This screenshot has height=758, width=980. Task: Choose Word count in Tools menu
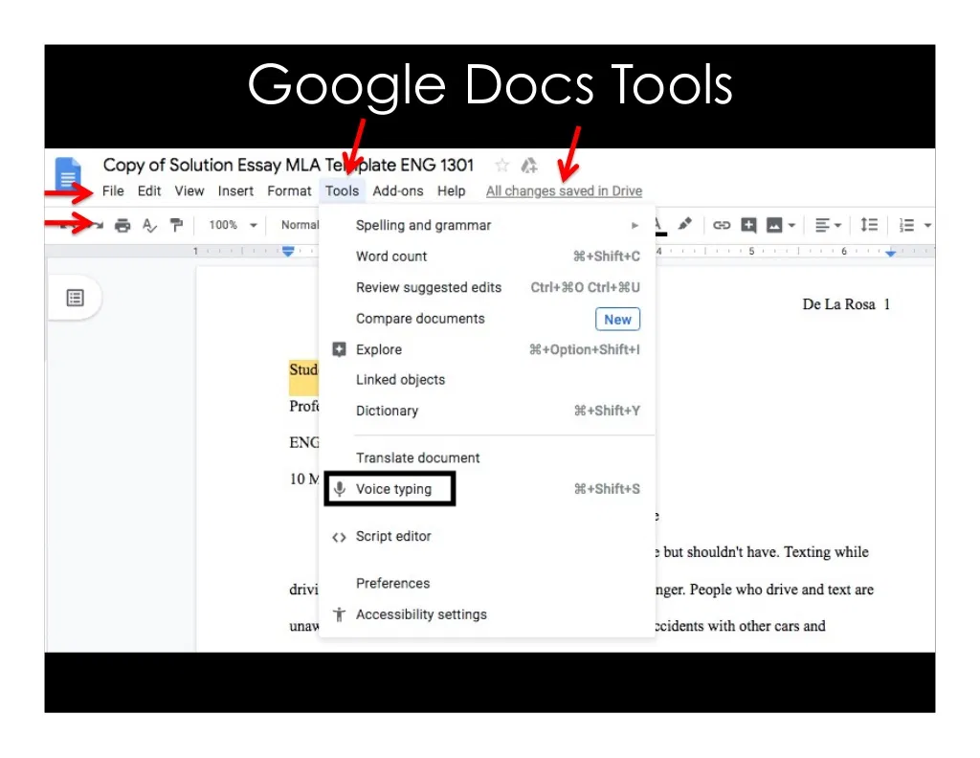(391, 256)
